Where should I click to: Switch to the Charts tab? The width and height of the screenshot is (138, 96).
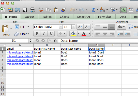pyautogui.click(x=64, y=17)
